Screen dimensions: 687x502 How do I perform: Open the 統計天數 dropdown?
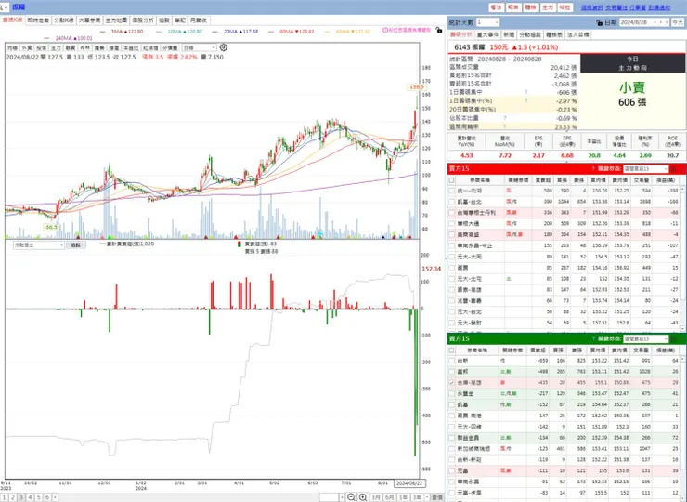pyautogui.click(x=487, y=22)
